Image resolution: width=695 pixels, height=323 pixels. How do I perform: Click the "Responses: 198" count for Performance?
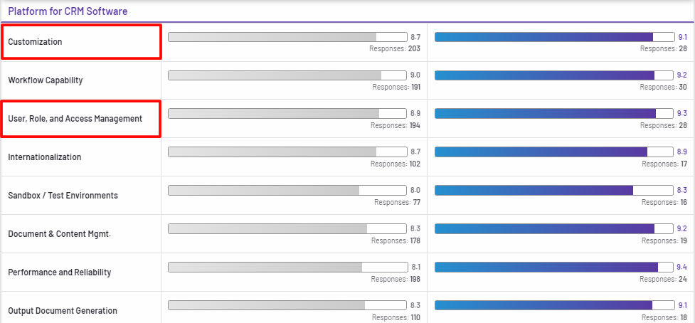coord(396,279)
